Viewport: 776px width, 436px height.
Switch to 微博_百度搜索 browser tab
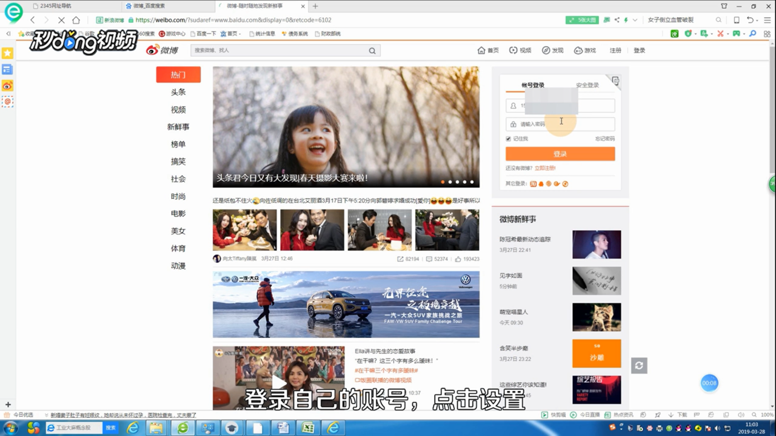[149, 6]
